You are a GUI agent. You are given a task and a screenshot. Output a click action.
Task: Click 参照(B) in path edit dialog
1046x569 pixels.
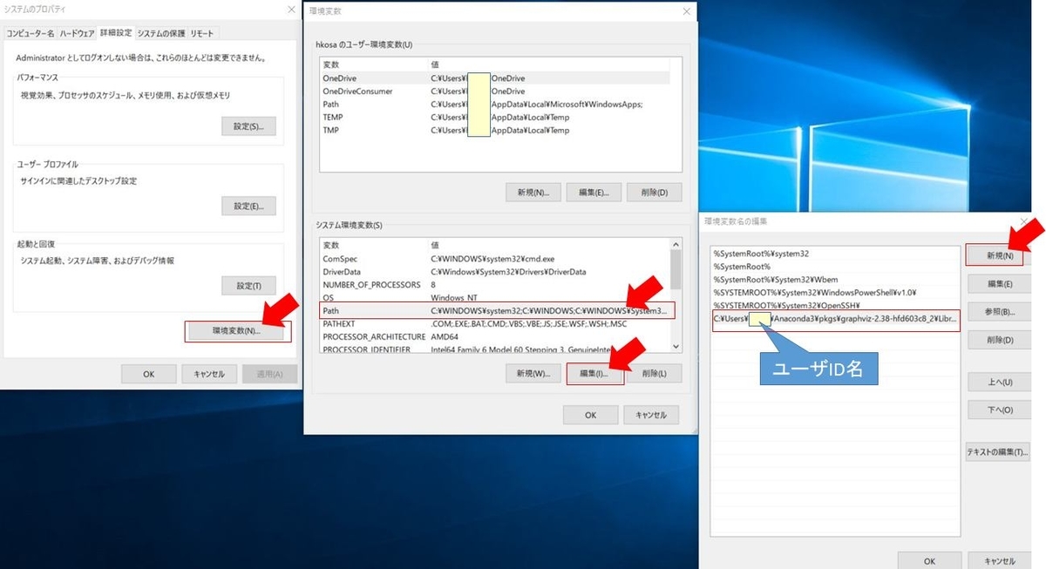(x=1000, y=311)
